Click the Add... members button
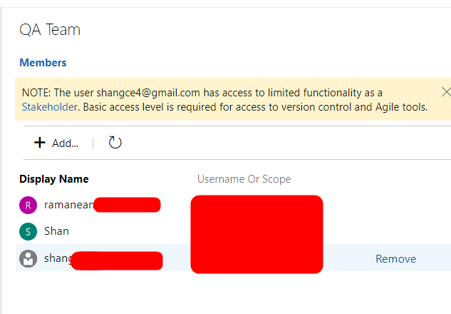Image resolution: width=451 pixels, height=314 pixels. point(56,143)
